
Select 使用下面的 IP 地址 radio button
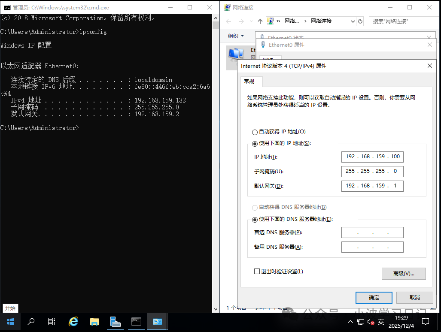tap(255, 144)
